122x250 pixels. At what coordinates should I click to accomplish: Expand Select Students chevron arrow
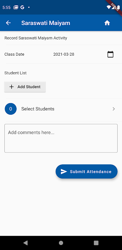pyautogui.click(x=114, y=109)
